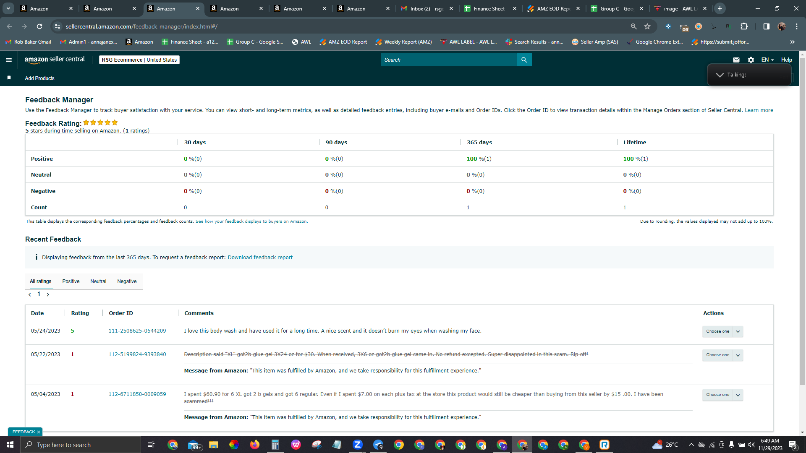
Task: Open Choose one dropdown for 05/22/2023 feedback
Action: click(722, 355)
